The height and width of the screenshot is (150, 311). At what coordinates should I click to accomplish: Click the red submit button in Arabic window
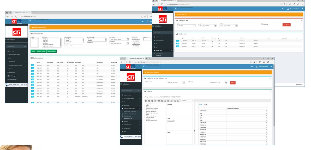(x=286, y=25)
